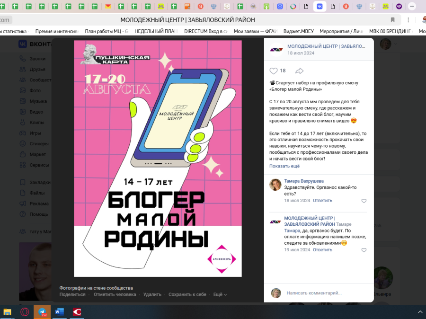
Task: Show hidden system tray icons chevron
Action: 421,312
